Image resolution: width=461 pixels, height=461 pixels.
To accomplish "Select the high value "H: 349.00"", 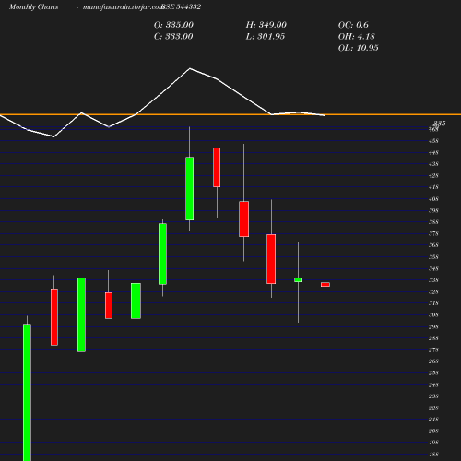I will [x=266, y=25].
